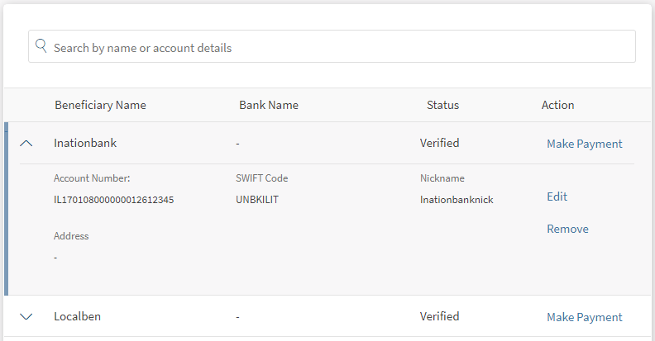Click the Inationbanknick nickname value
The image size is (655, 341).
click(457, 200)
